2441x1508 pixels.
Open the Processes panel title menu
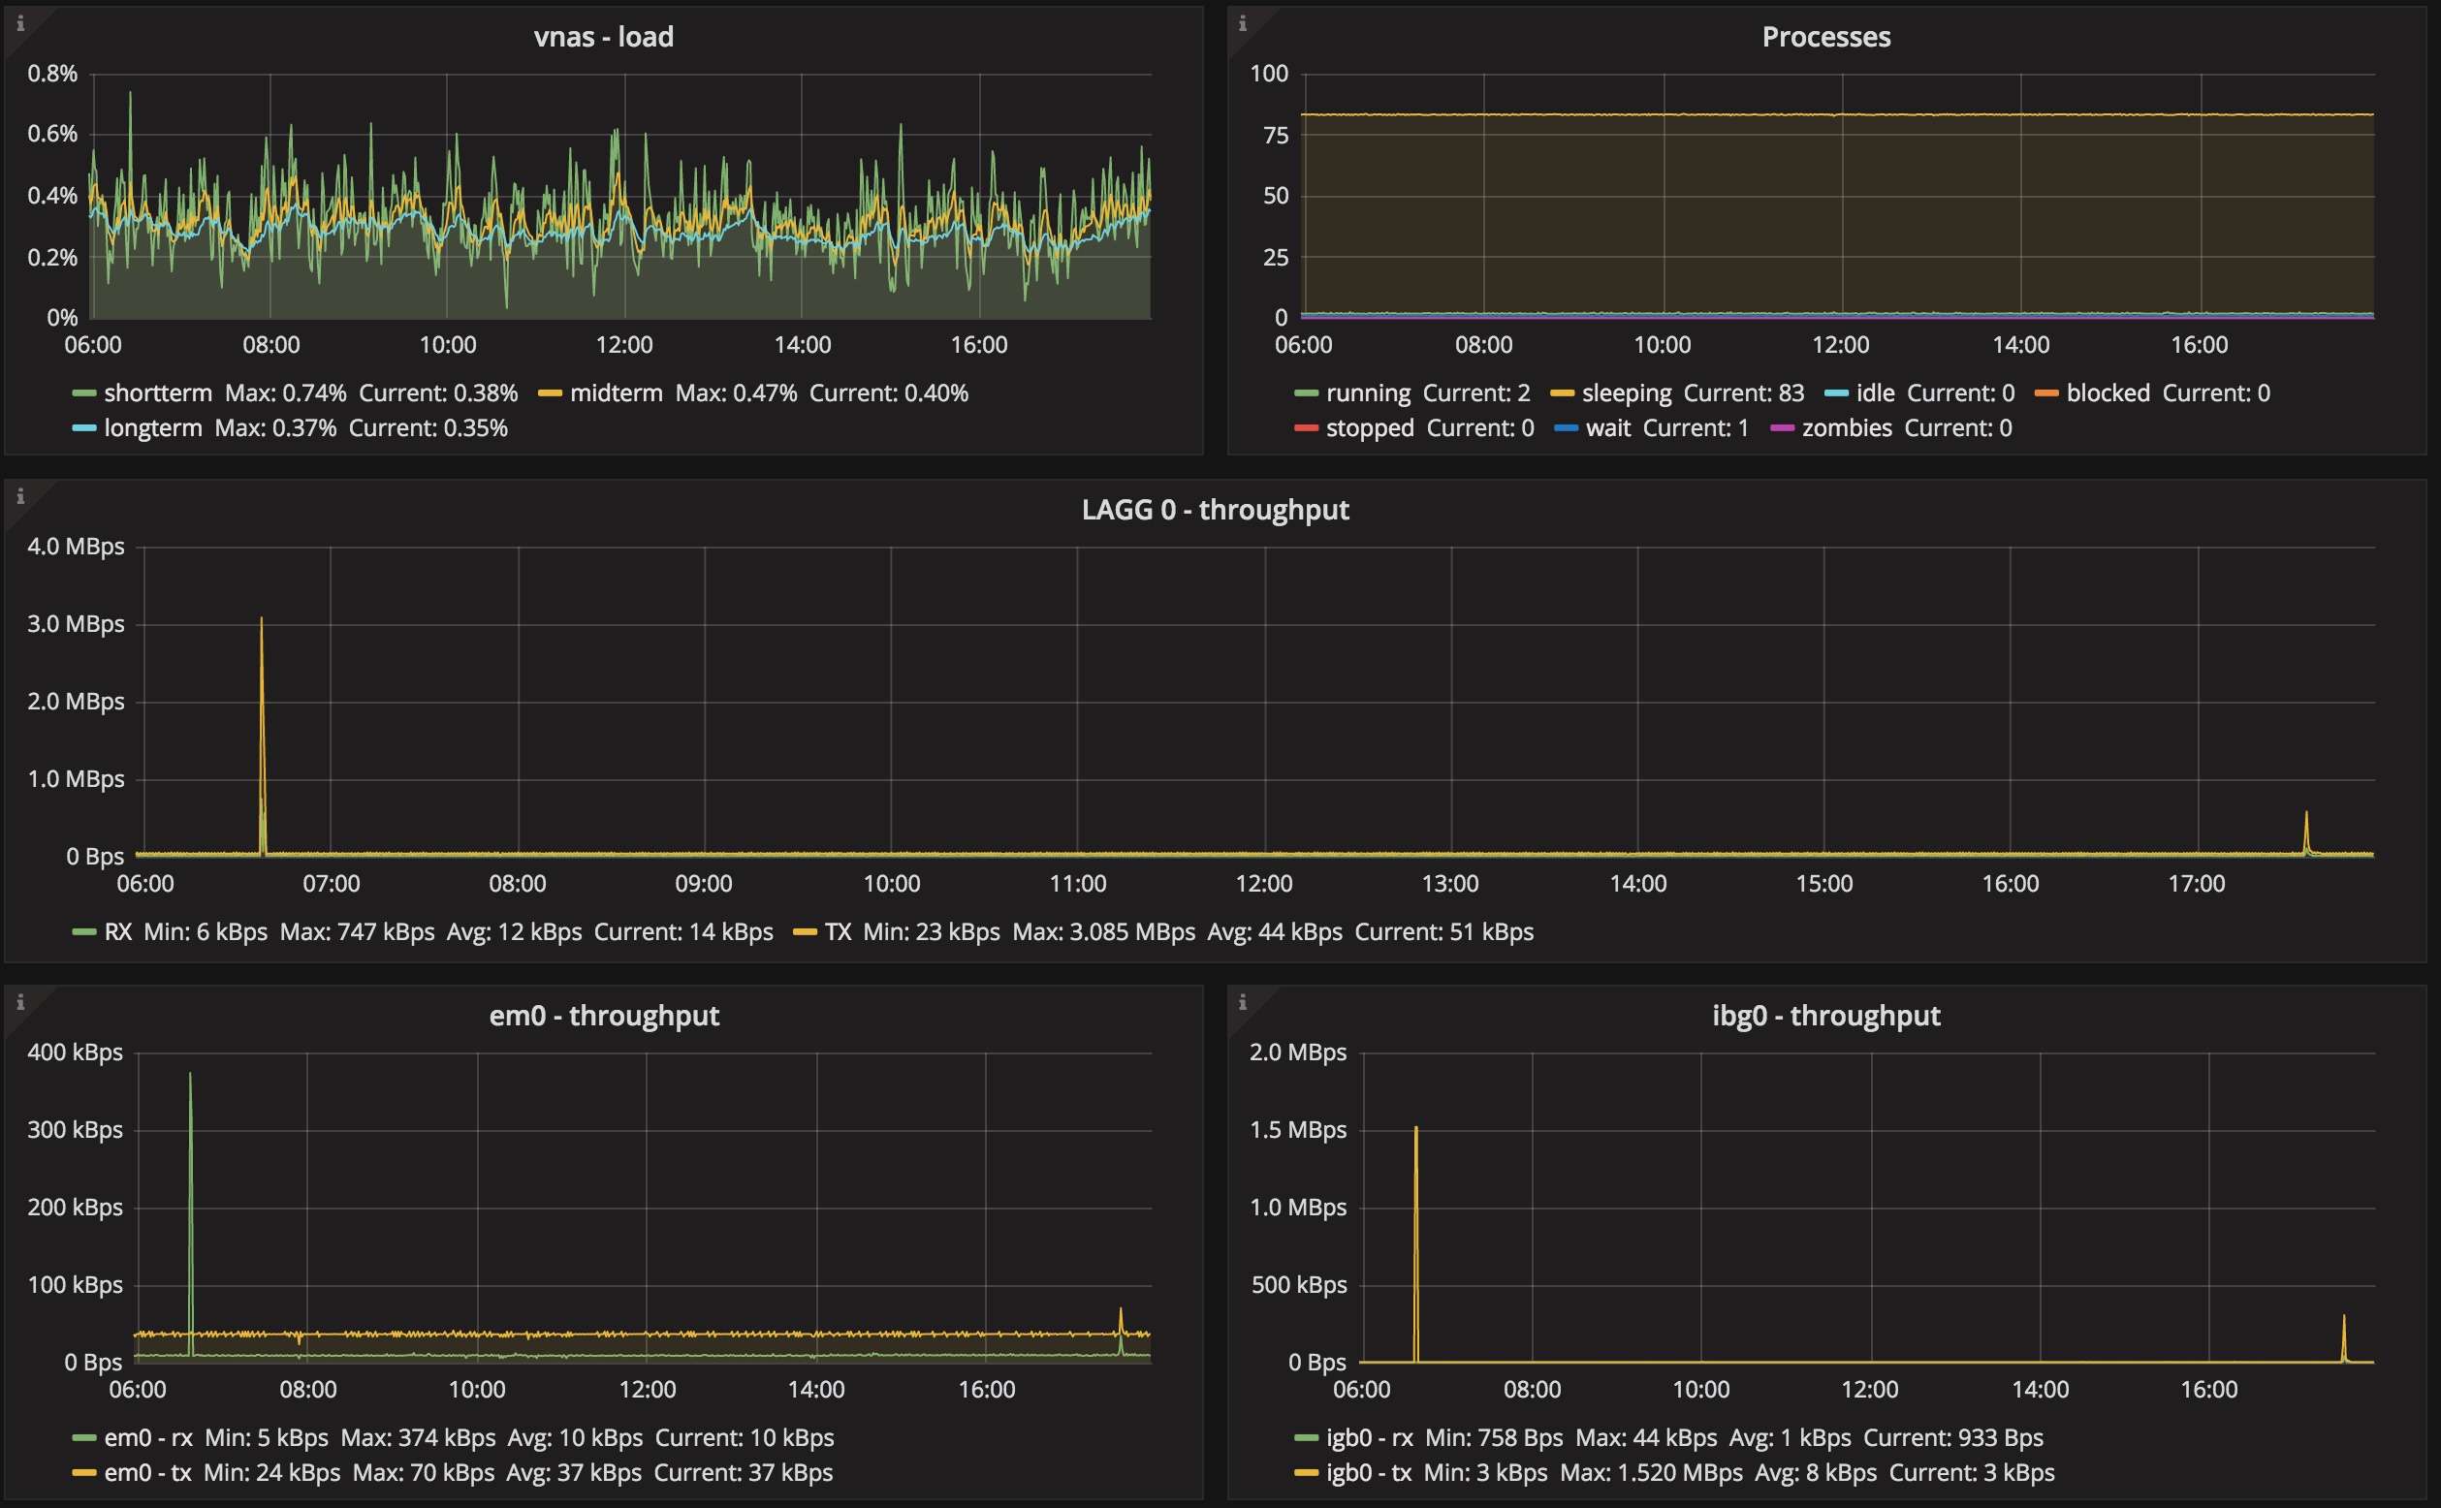1825,37
